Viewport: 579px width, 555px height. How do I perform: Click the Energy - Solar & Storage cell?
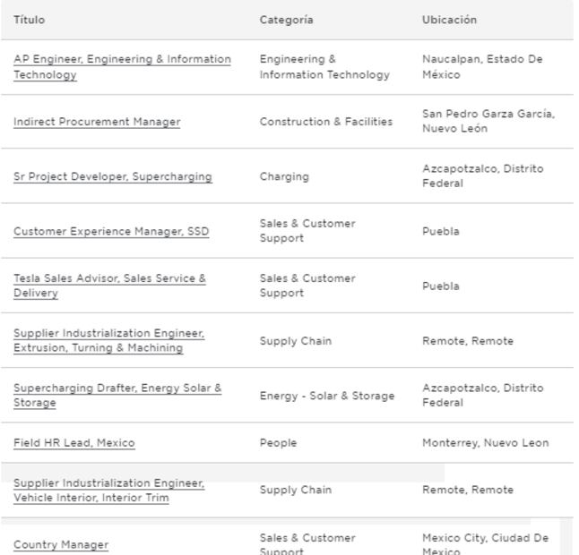coord(327,396)
